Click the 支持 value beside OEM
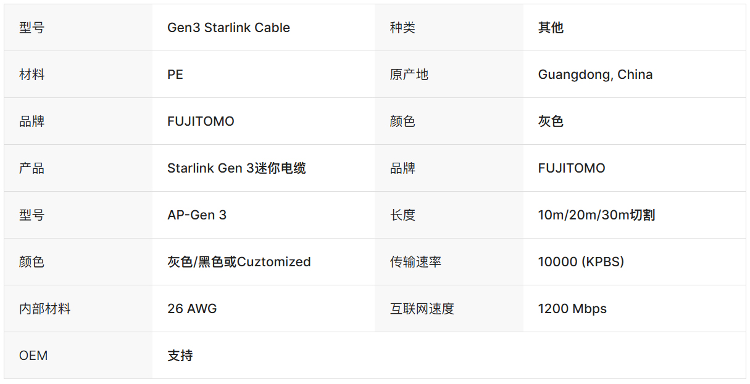The image size is (750, 384). (180, 356)
